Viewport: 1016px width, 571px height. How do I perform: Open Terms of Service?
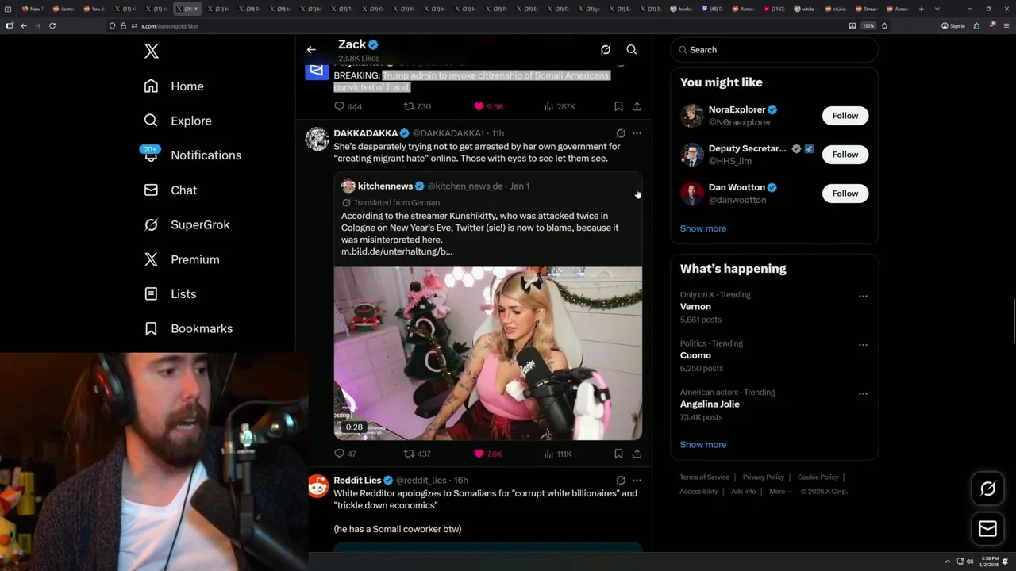704,477
